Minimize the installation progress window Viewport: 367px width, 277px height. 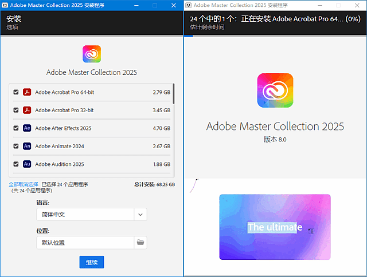tap(320, 5)
